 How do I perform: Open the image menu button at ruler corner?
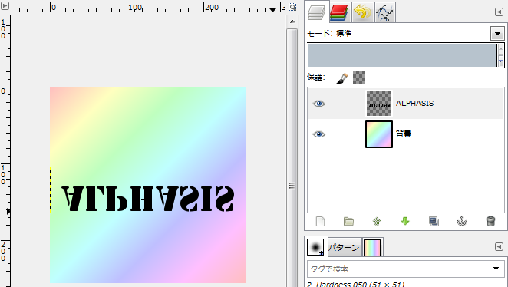(5, 5)
